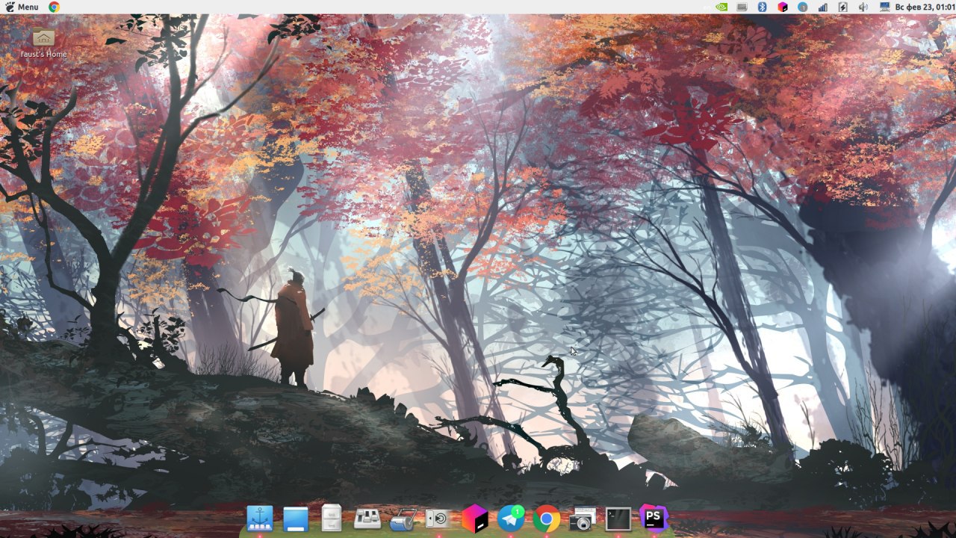Click the keyboard layout tray indicator
The image size is (956, 538).
(x=742, y=7)
